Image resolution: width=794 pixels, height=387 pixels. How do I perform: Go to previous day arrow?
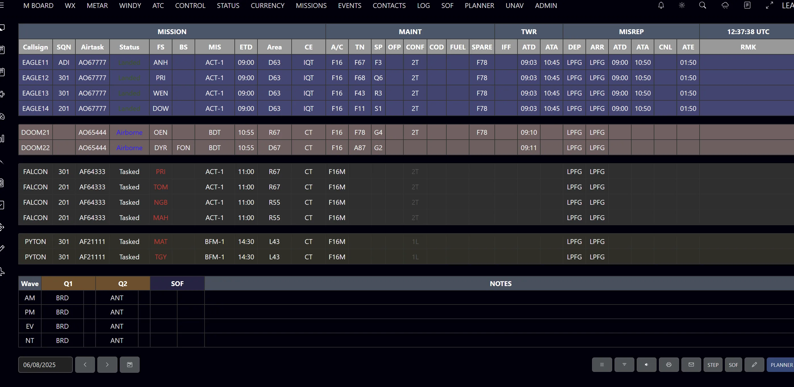tap(85, 365)
